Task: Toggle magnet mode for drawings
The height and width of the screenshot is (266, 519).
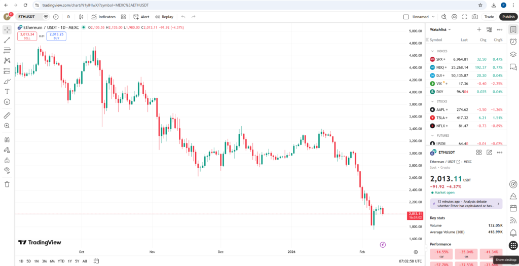Action: tap(7, 139)
